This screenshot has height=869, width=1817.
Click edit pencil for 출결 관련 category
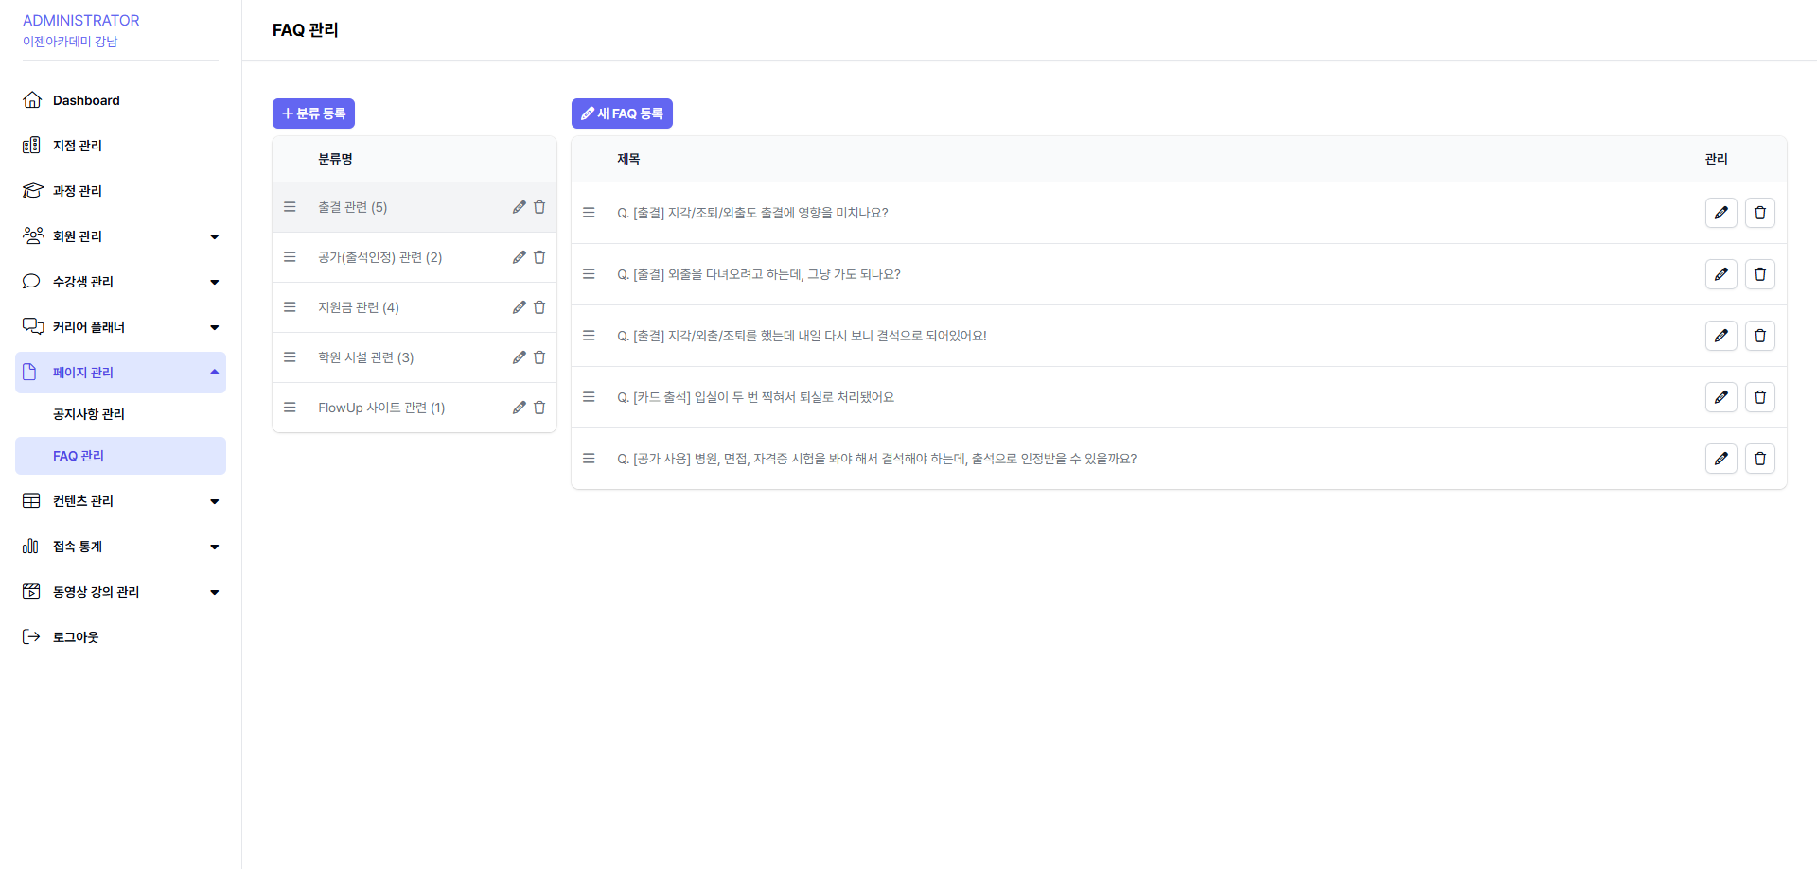click(x=519, y=207)
